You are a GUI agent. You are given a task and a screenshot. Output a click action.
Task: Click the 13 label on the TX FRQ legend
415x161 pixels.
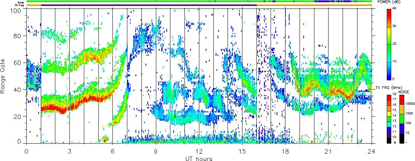pyautogui.click(x=394, y=121)
